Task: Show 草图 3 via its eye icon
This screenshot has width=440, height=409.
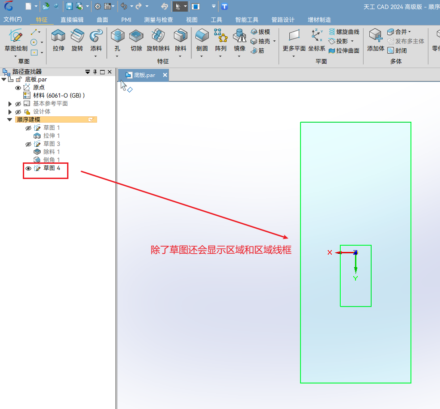Action: [28, 144]
